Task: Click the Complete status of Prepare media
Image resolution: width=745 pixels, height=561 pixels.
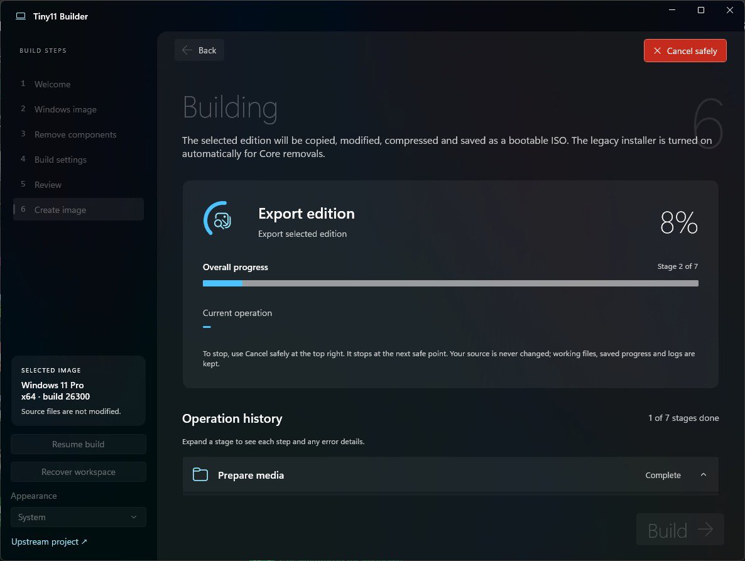Action: (x=663, y=475)
